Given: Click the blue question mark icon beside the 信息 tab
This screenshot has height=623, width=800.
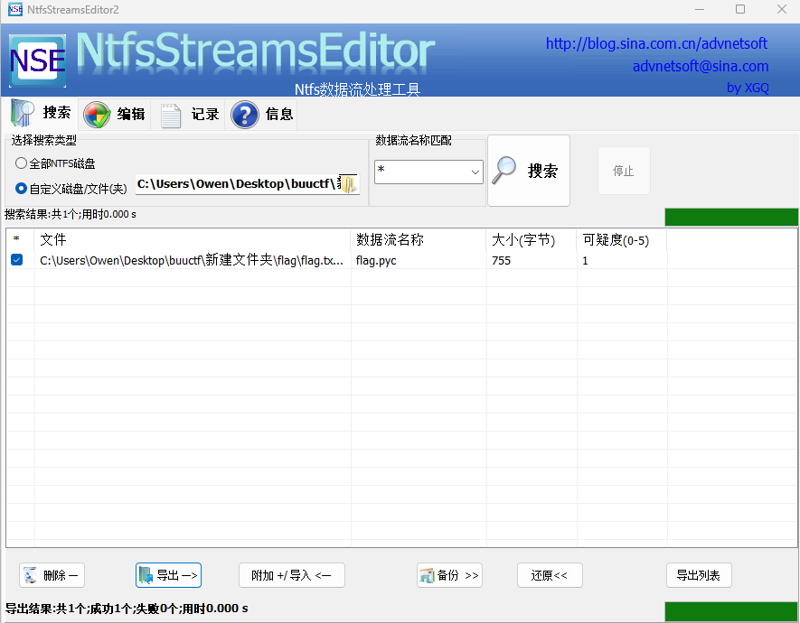Looking at the screenshot, I should 245,114.
